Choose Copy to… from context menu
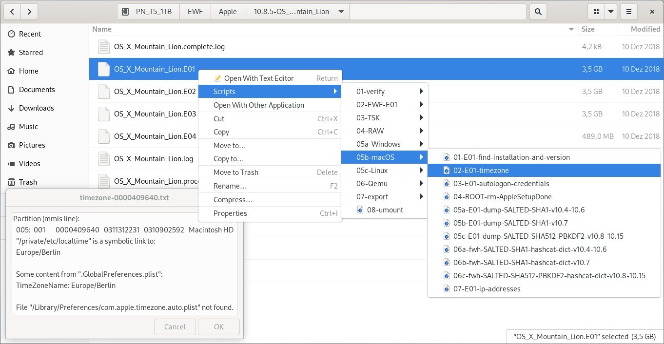 point(270,159)
